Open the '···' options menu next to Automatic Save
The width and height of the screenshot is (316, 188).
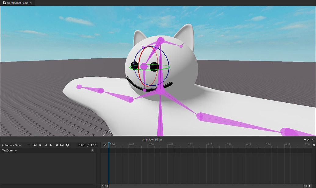tap(28, 145)
